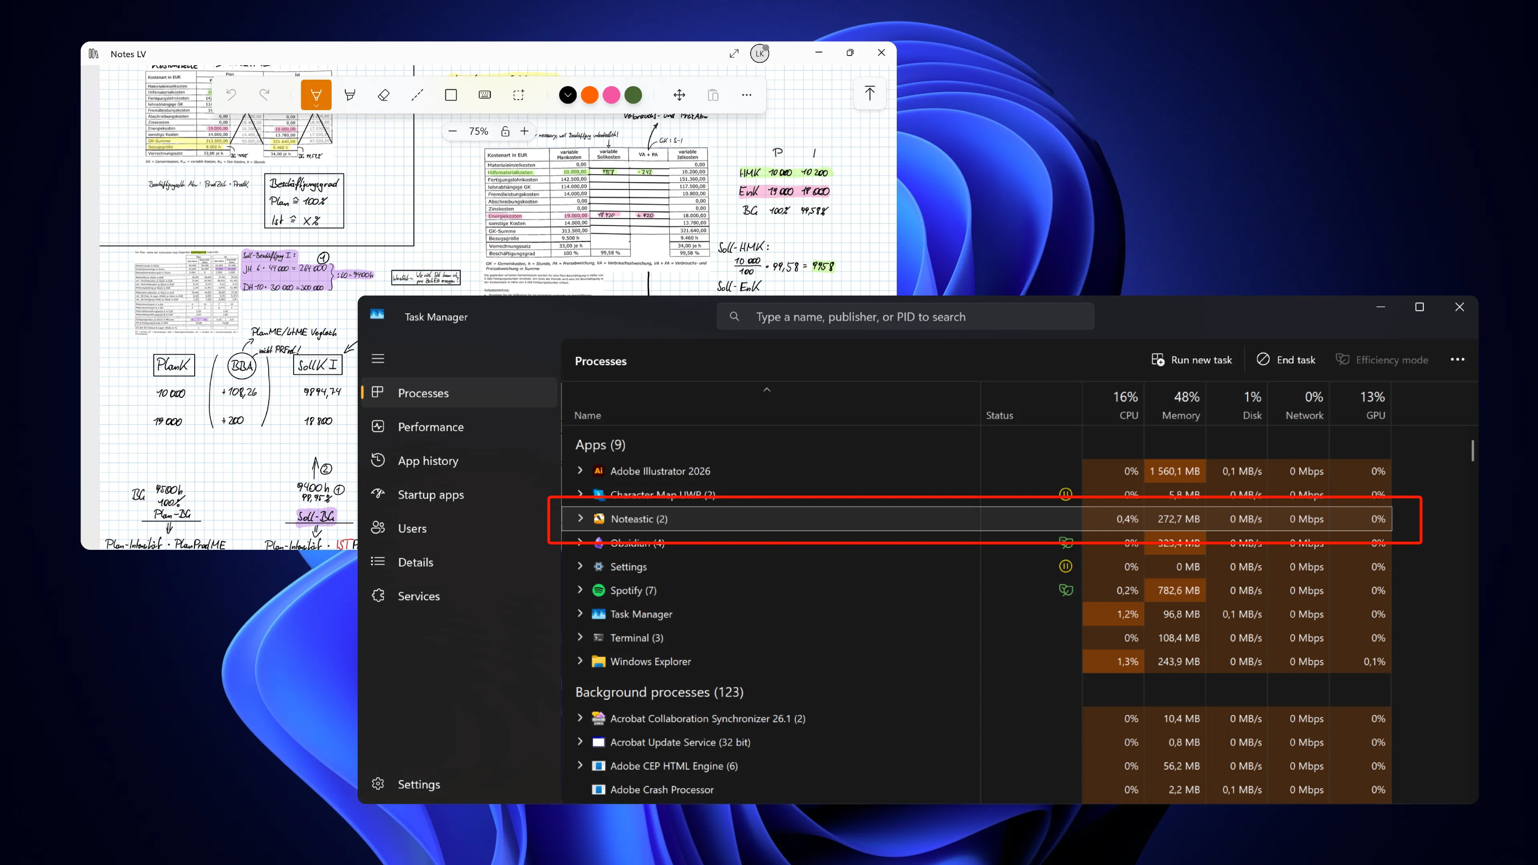The height and width of the screenshot is (865, 1538).
Task: Expand the Windows Explorer process row
Action: (x=580, y=661)
